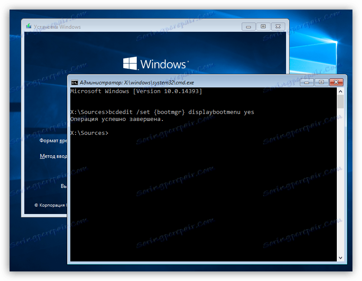Minimize the Установка Windows window
Image resolution: width=362 pixels, height=281 pixels.
248,27
